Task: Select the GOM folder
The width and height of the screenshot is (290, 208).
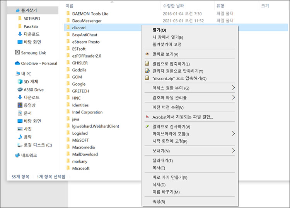Action: [77, 77]
